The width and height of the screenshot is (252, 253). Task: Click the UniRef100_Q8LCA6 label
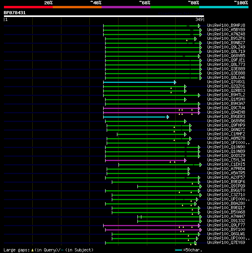coord(226,78)
